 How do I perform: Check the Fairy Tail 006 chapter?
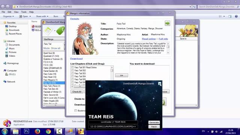(x=72, y=82)
